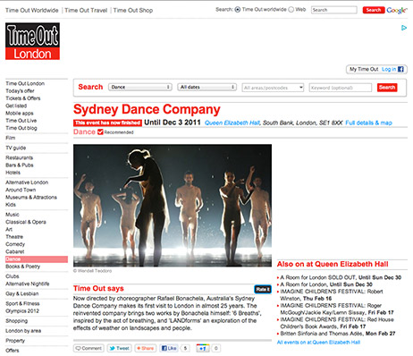Select the Time Out worldwide radio button

coord(238,10)
